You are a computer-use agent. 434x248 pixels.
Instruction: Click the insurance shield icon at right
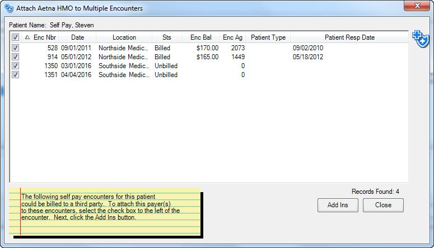[420, 39]
